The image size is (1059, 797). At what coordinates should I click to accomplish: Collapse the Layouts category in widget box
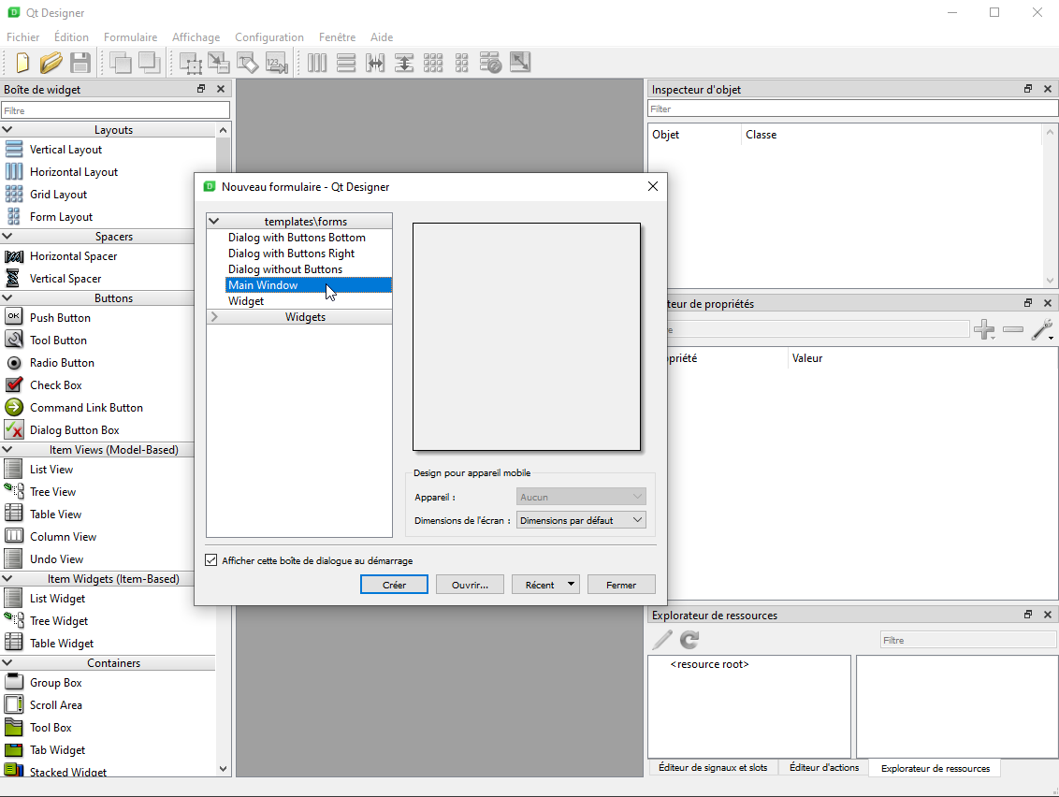pyautogui.click(x=7, y=129)
